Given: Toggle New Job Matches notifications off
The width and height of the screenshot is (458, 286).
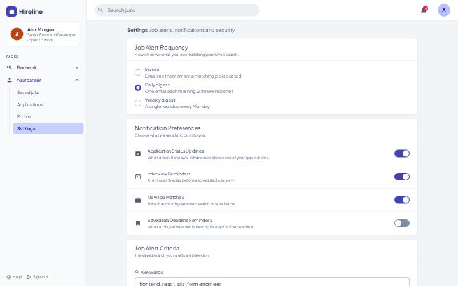Looking at the screenshot, I should click(402, 200).
